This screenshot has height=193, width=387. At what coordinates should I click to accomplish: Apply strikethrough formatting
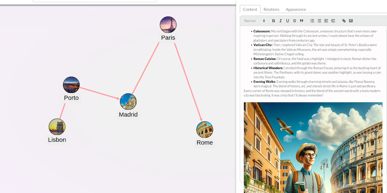point(294,21)
